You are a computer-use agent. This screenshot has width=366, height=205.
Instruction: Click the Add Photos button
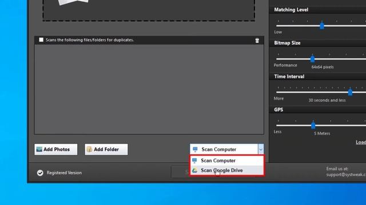tap(56, 149)
